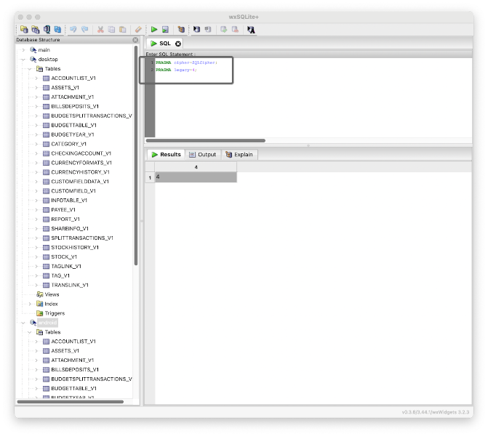Click the first database icon in the toolbar
Image resolution: width=488 pixels, height=436 pixels.
click(x=24, y=29)
